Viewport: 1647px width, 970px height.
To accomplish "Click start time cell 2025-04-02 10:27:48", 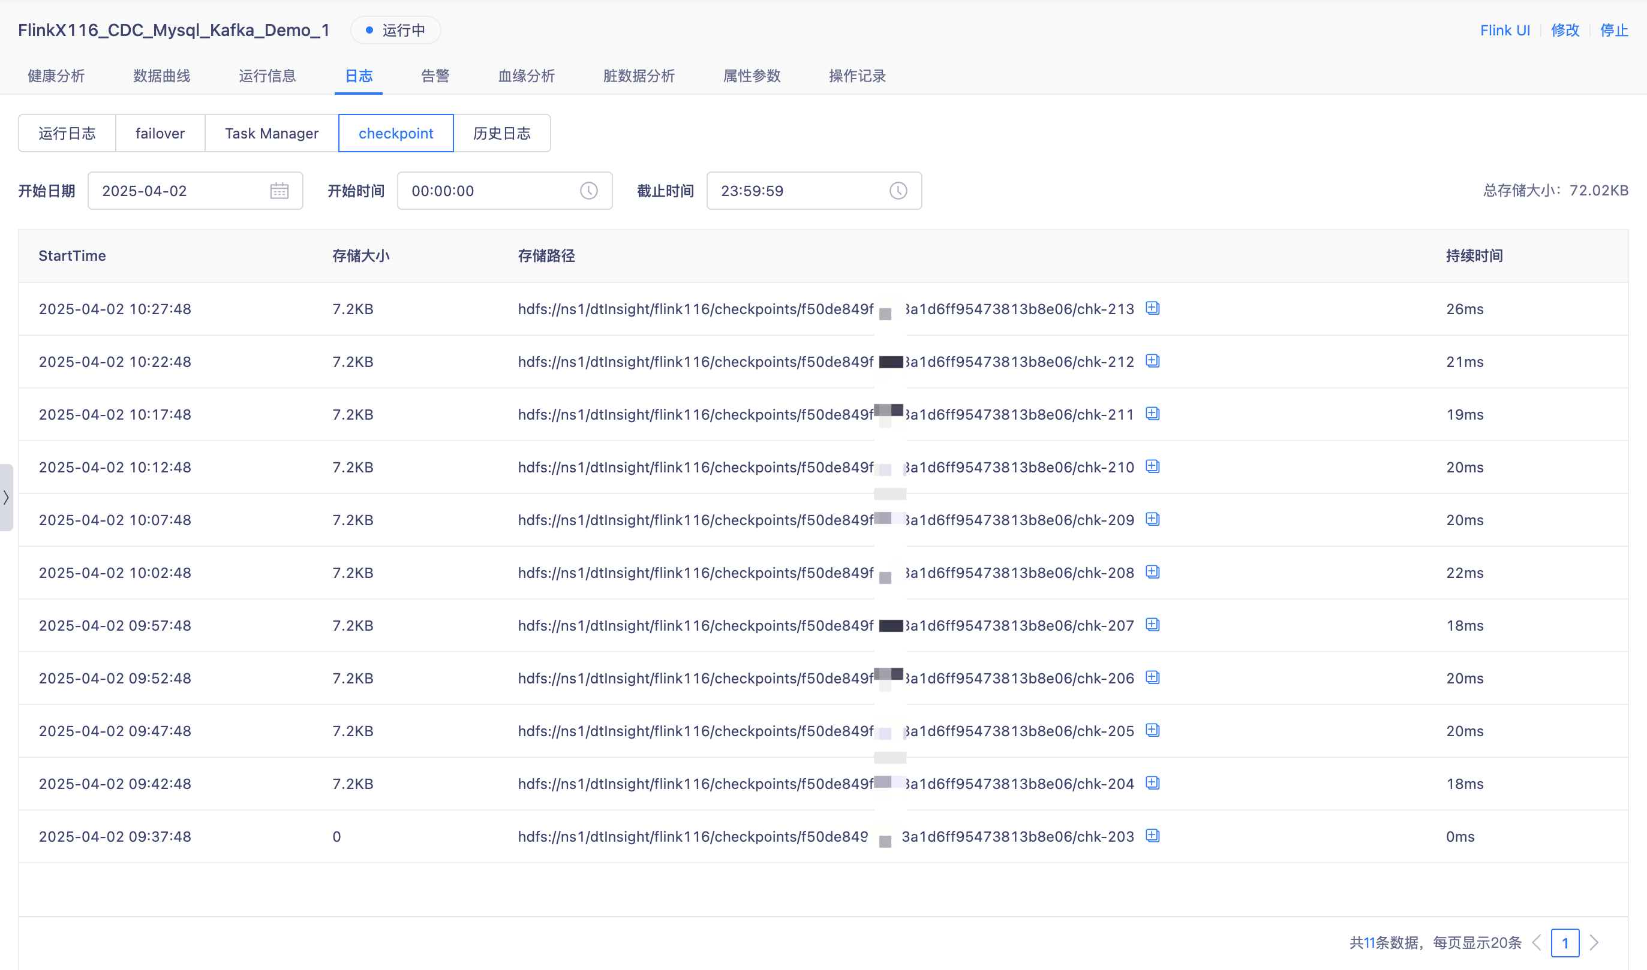I will [115, 309].
